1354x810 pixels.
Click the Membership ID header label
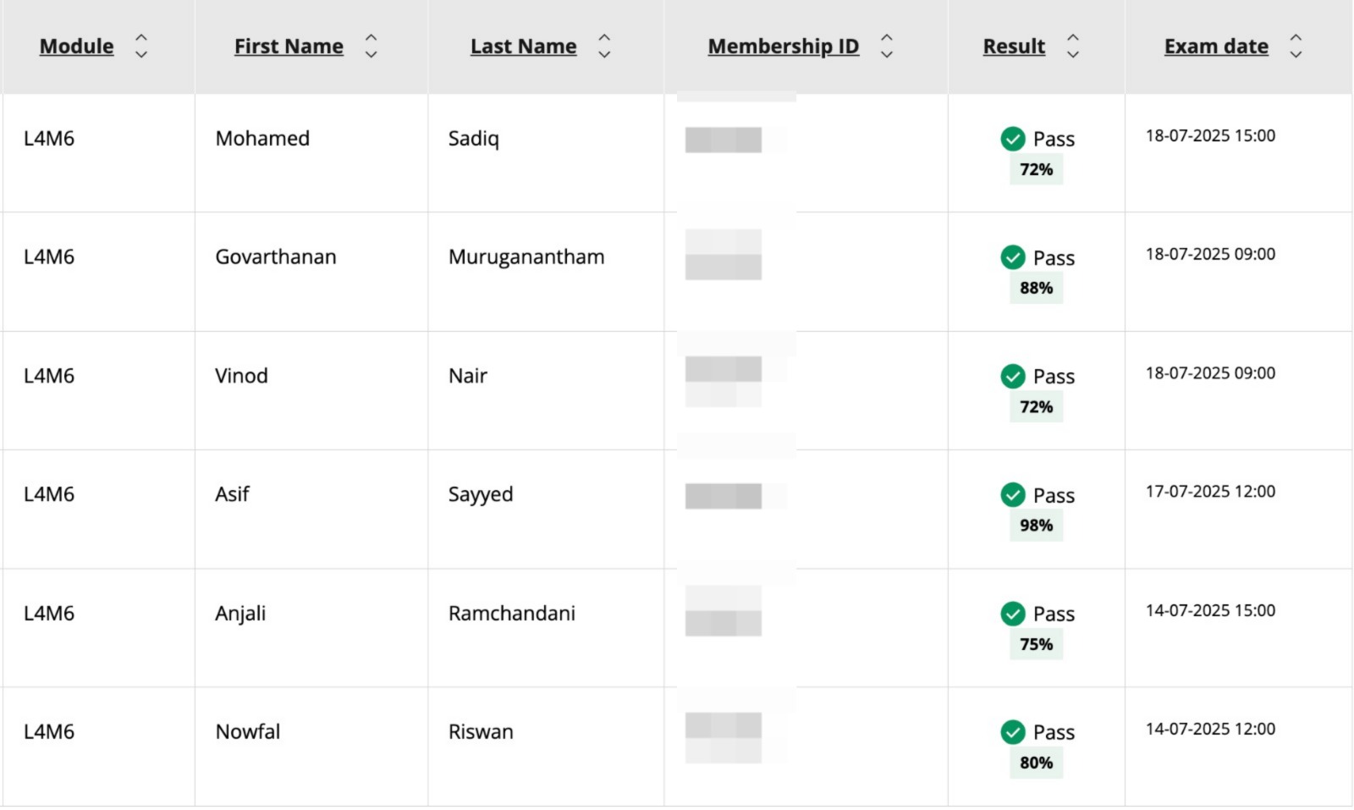[x=783, y=47]
